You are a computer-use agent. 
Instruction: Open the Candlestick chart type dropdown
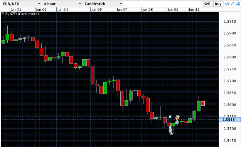click(103, 4)
